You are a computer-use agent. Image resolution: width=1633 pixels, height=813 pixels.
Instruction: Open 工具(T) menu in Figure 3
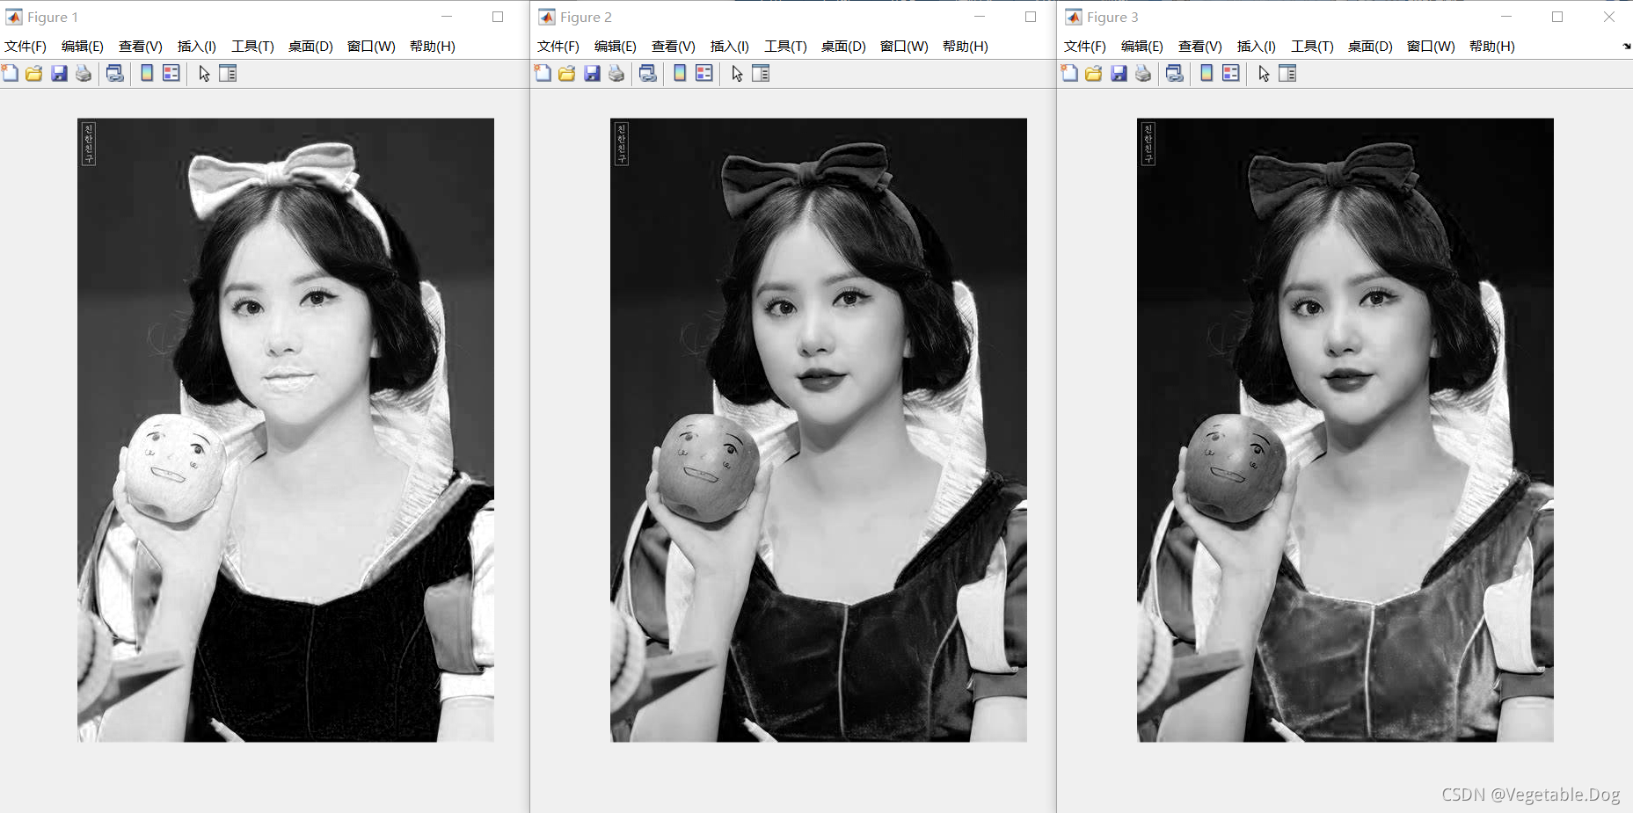1313,46
